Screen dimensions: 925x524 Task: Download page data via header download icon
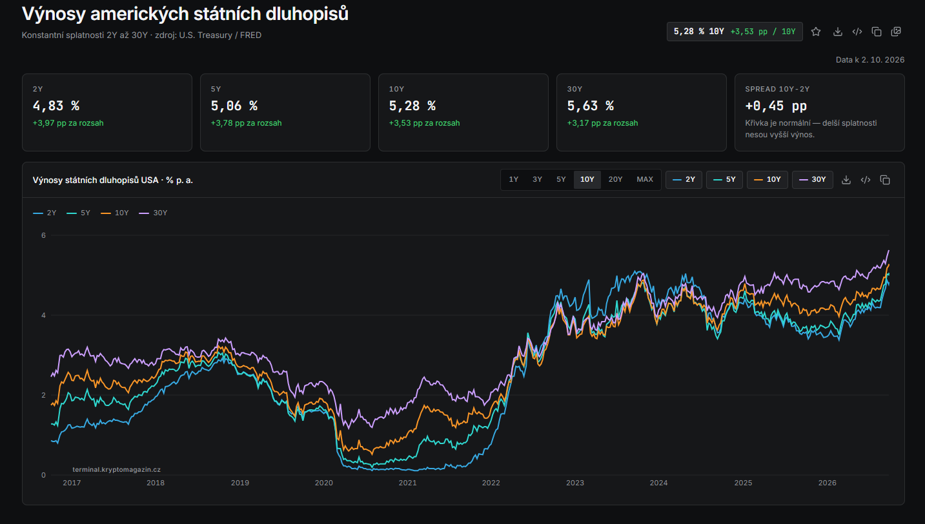(x=838, y=32)
